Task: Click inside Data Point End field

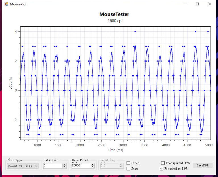Action: pos(81,166)
